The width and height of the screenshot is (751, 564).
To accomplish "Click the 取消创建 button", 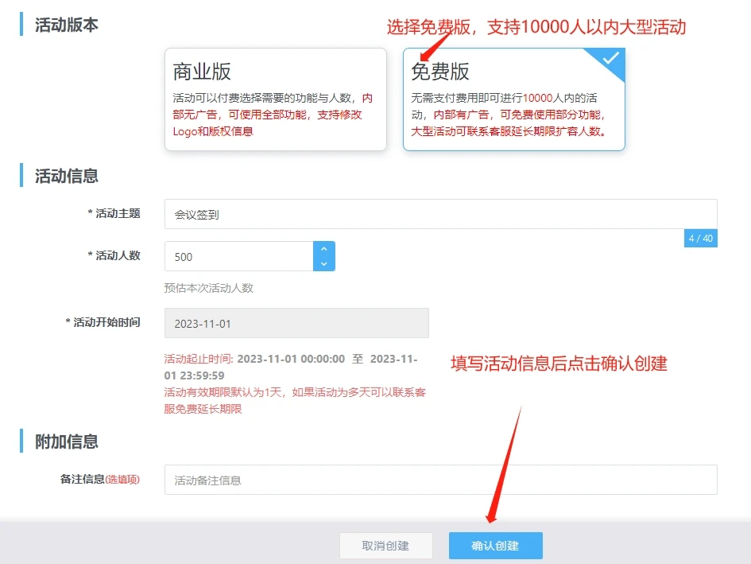I will pyautogui.click(x=386, y=546).
